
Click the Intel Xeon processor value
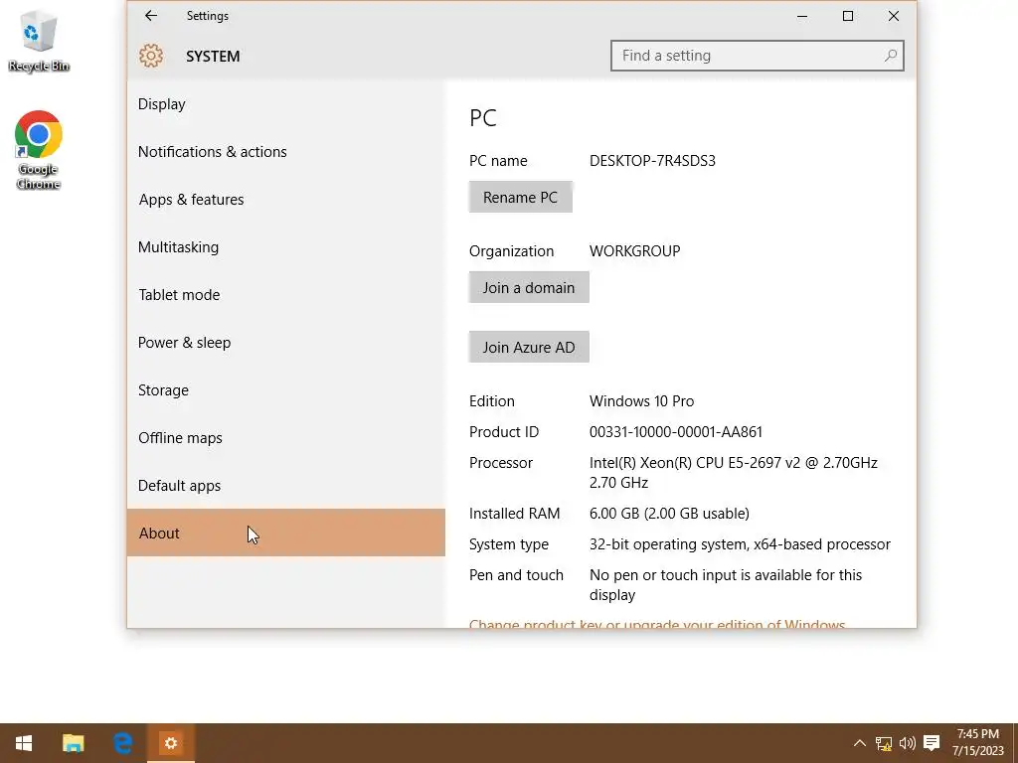coord(734,472)
